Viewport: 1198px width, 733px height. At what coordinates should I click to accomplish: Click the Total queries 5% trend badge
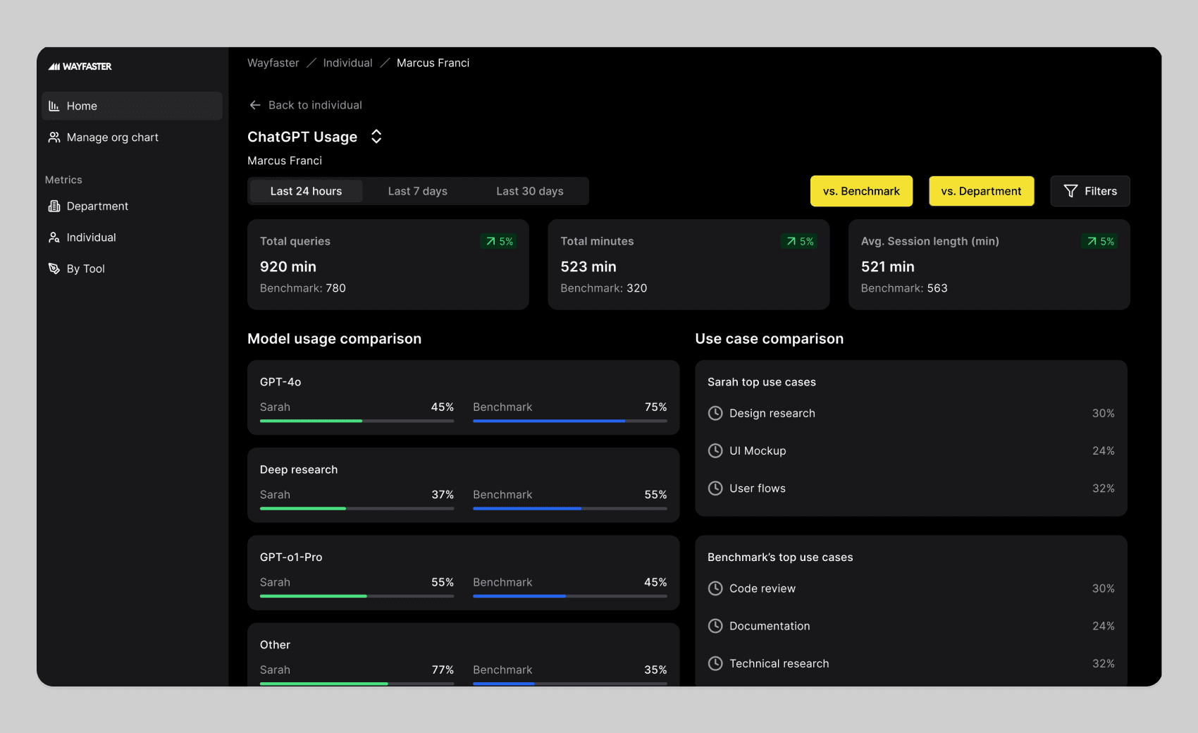pos(498,241)
